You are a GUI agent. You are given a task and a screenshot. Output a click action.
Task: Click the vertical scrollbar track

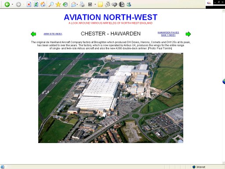[x=224, y=87]
